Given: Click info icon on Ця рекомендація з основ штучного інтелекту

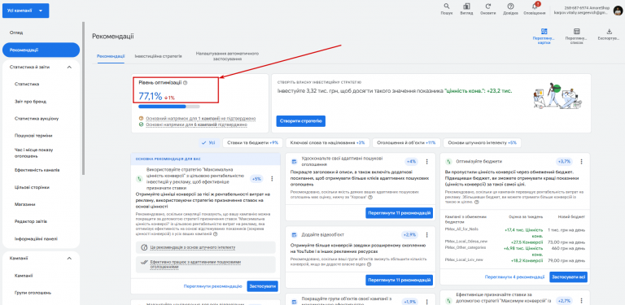Looking at the screenshot, I should (144, 247).
